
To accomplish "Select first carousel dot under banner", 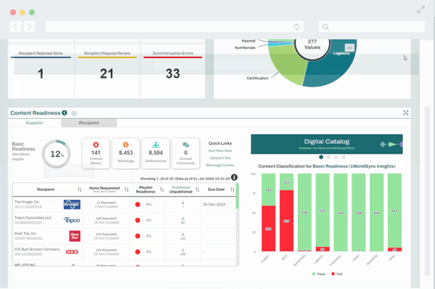I will (x=321, y=157).
